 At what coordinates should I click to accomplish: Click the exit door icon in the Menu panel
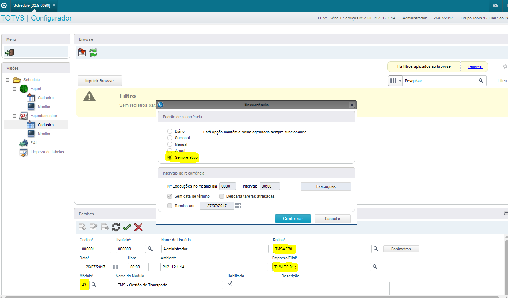10,53
